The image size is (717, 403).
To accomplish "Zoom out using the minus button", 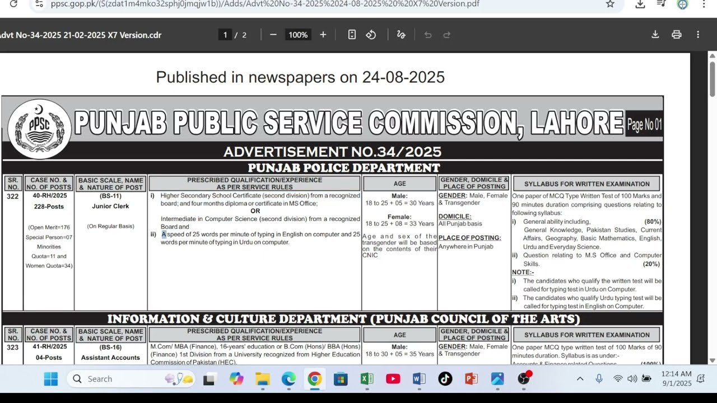I will pos(273,34).
